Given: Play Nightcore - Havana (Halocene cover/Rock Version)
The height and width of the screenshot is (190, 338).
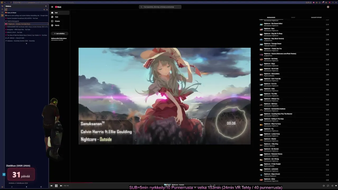Looking at the screenshot, I should coord(294,55).
